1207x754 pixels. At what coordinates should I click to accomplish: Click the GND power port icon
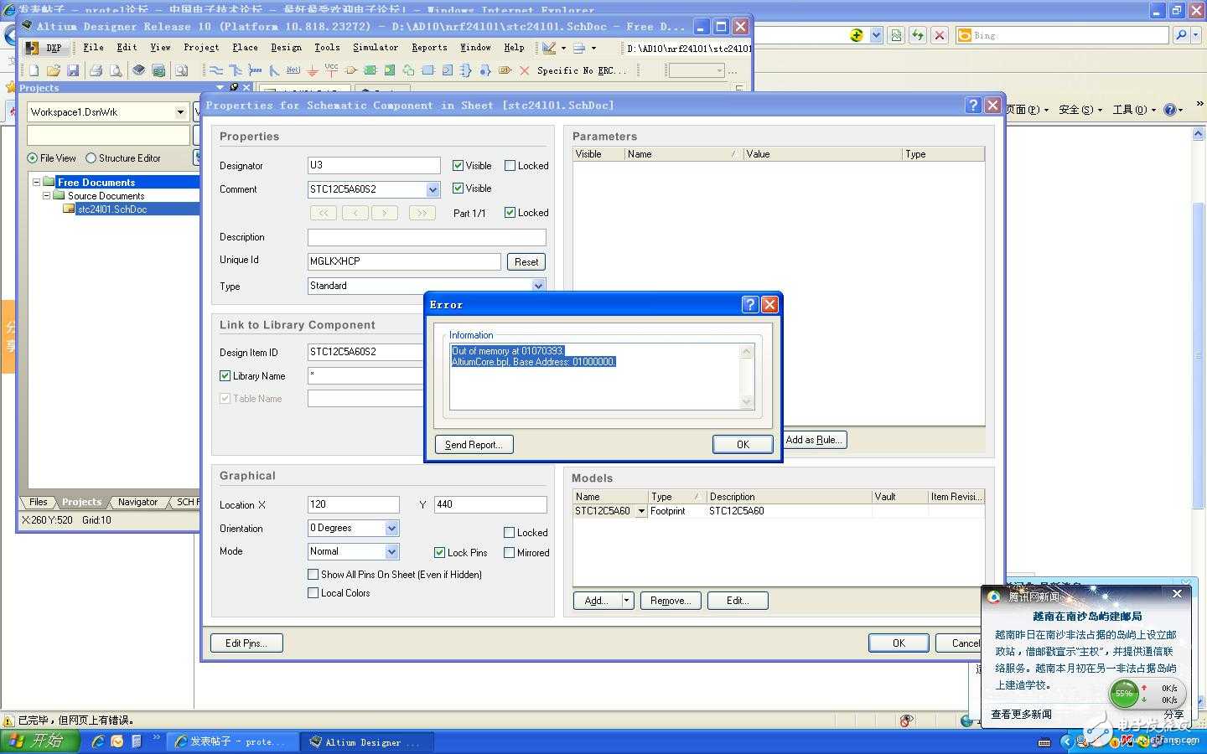(x=313, y=71)
